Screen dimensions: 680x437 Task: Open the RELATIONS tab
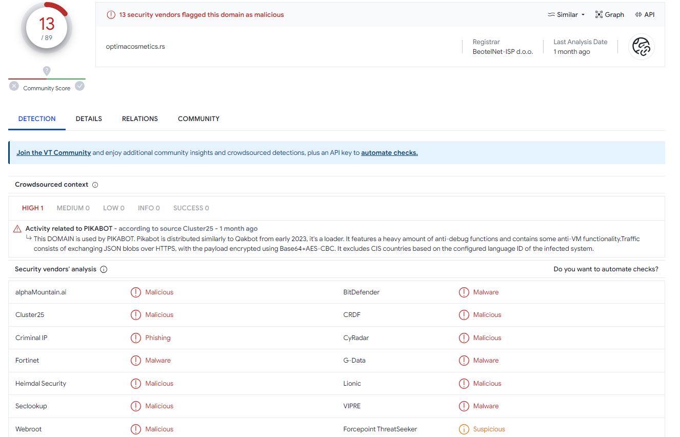click(140, 119)
